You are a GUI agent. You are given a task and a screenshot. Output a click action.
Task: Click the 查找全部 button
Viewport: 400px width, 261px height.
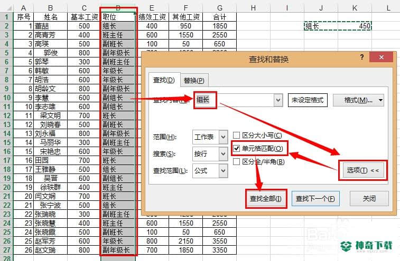[266, 199]
